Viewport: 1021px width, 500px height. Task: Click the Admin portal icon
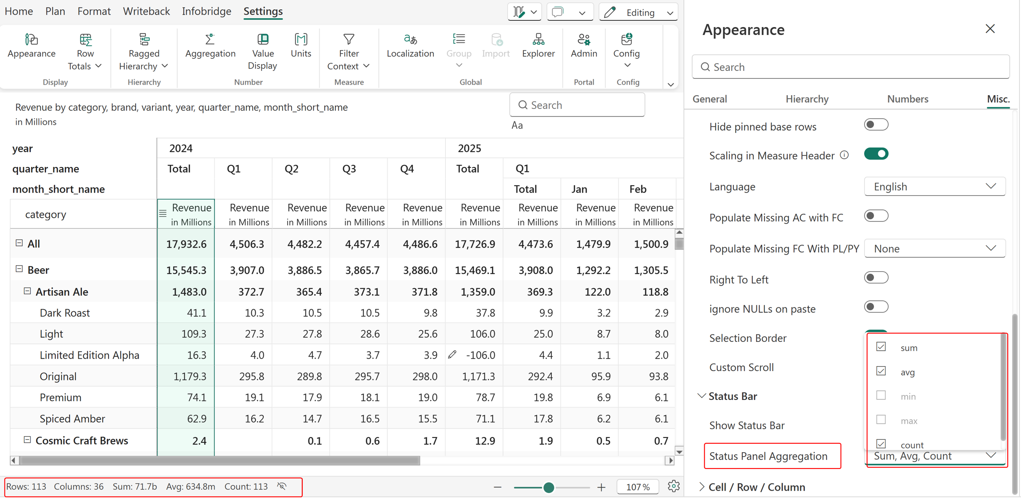click(x=584, y=39)
